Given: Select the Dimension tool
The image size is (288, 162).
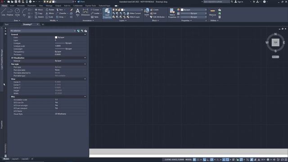Looking at the screenshot, I should pos(85,12).
